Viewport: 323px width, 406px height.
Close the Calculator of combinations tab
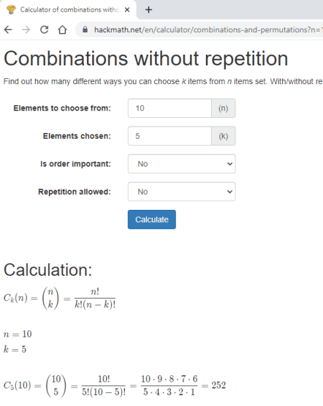(127, 10)
